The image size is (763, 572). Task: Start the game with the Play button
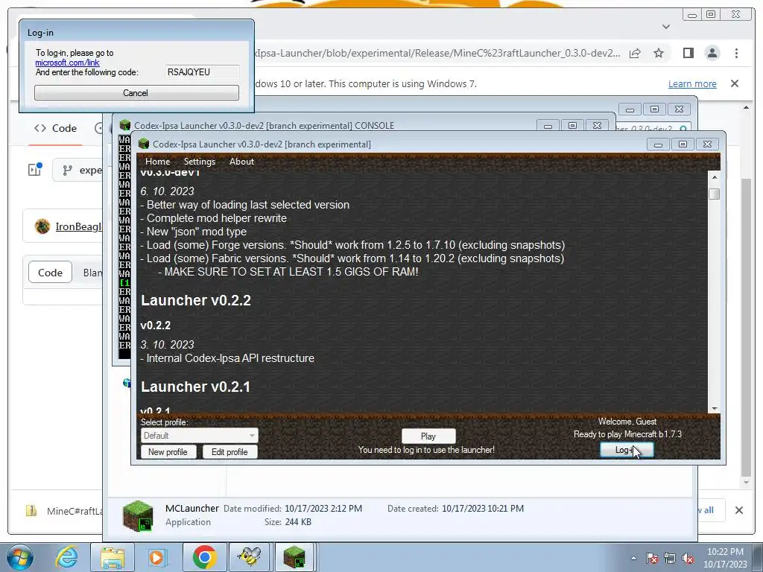tap(428, 436)
